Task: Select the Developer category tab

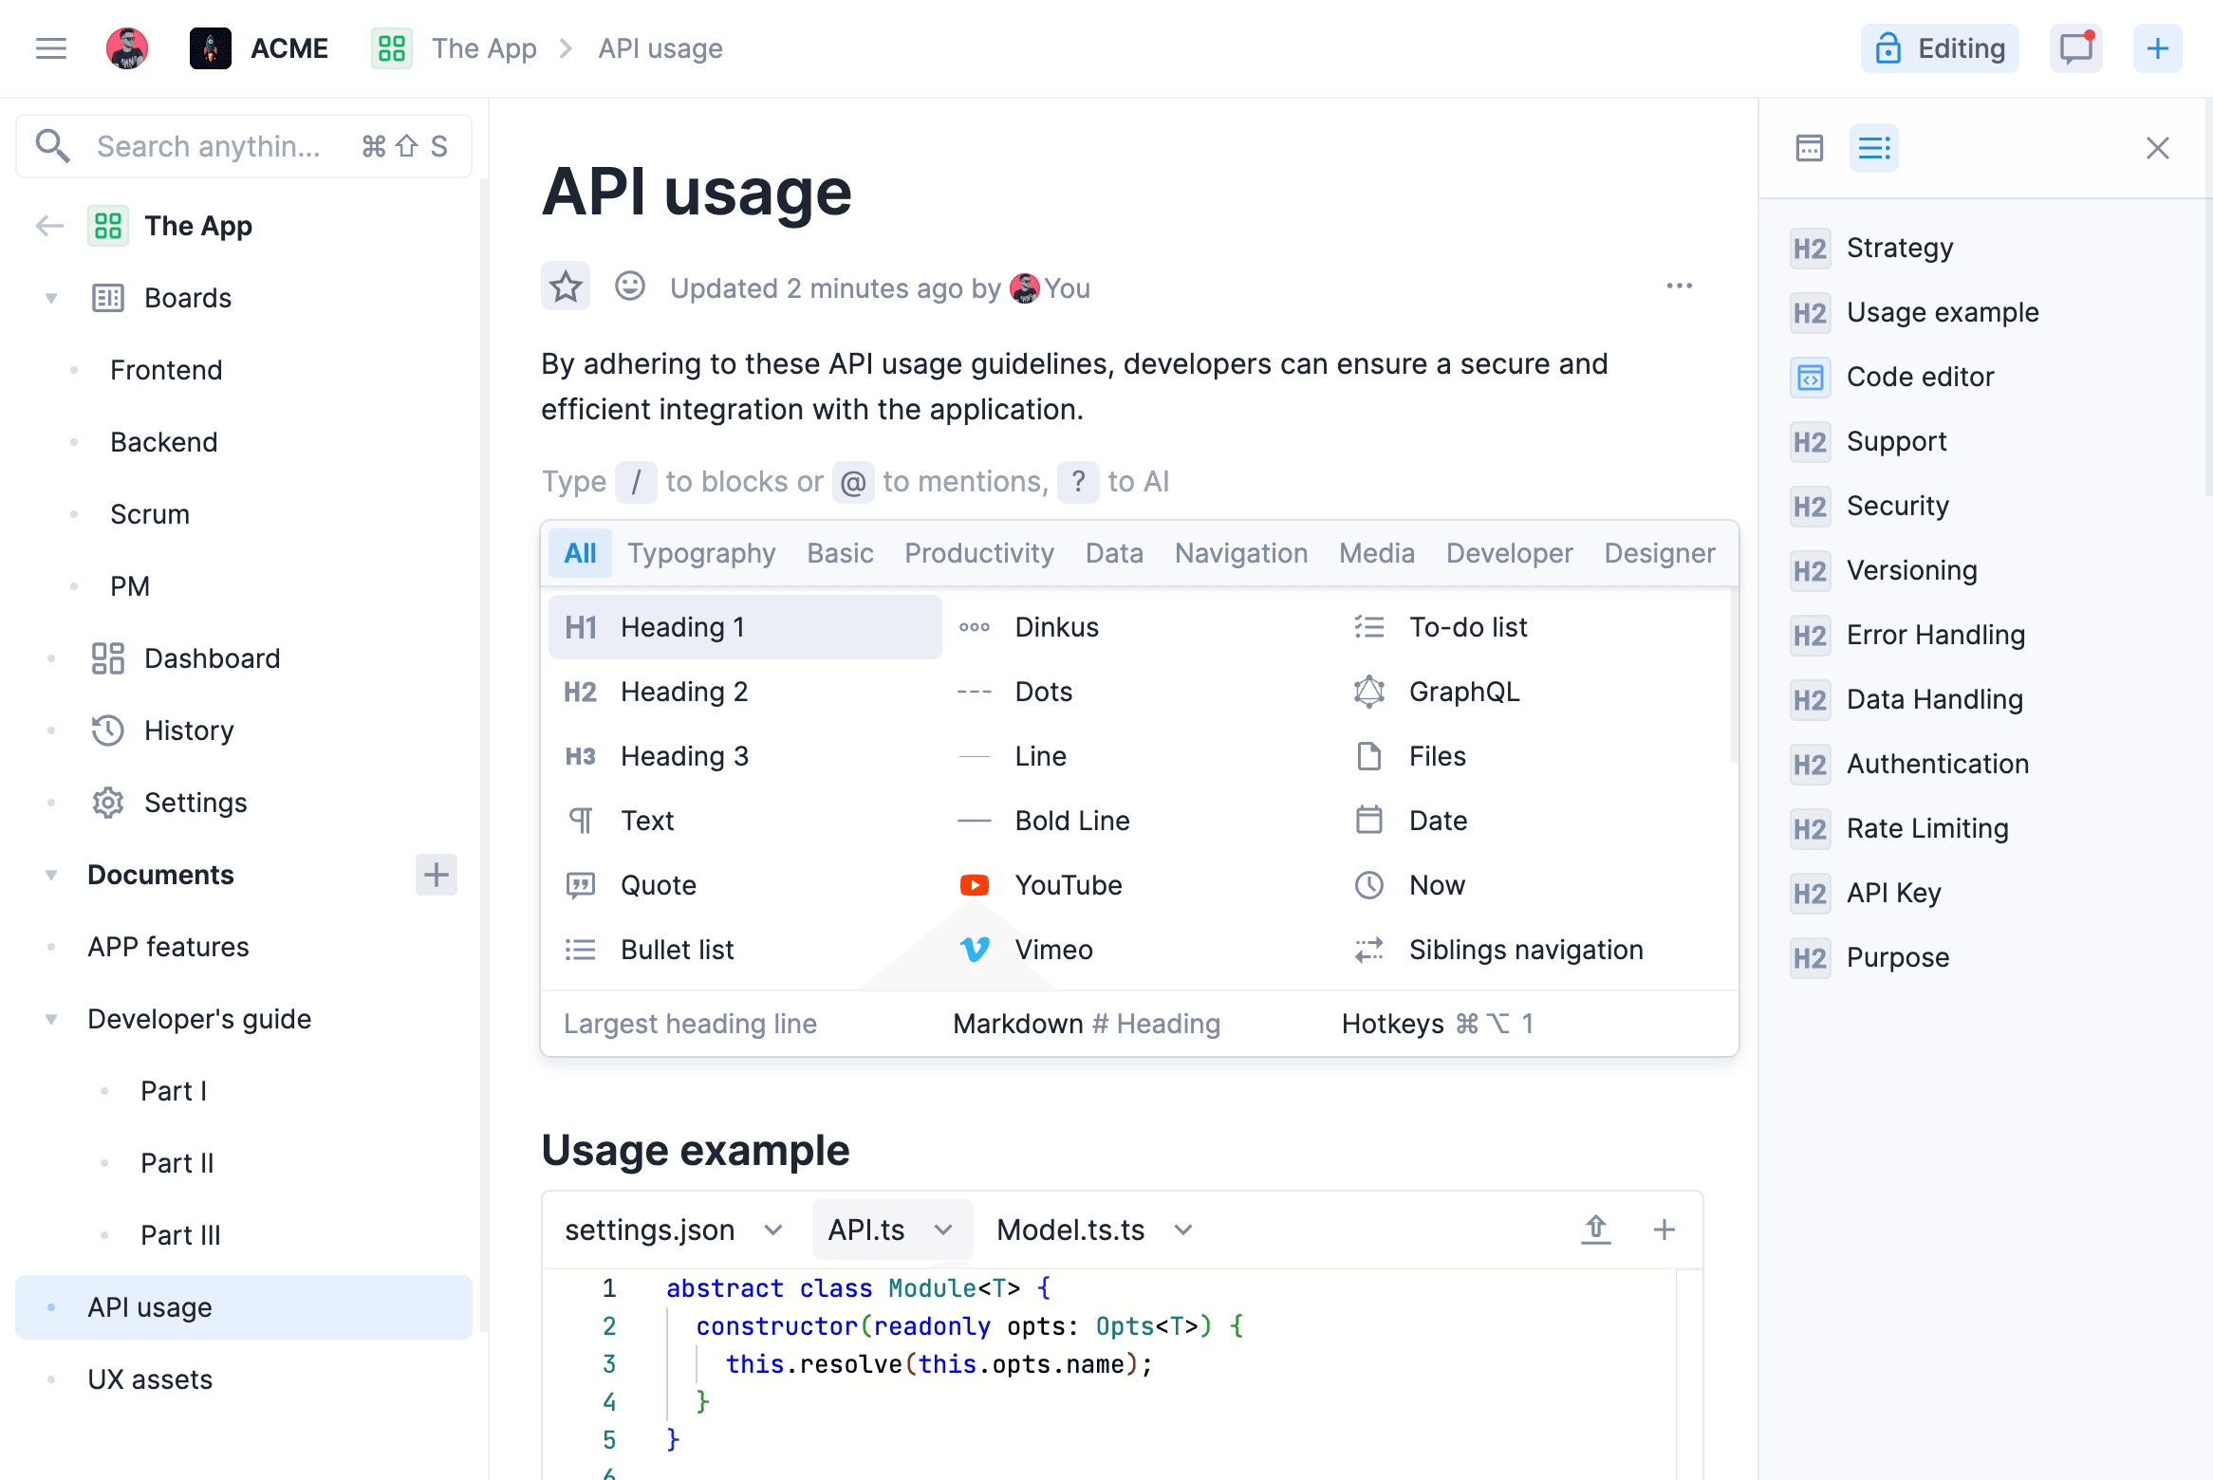Action: (1509, 553)
